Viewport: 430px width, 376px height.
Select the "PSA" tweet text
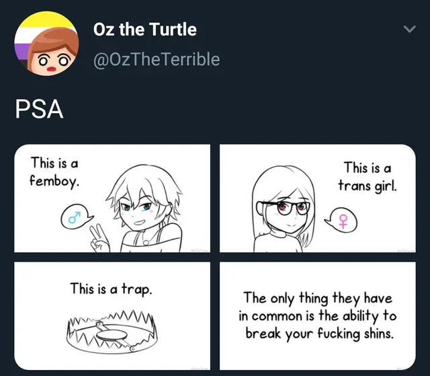[39, 109]
